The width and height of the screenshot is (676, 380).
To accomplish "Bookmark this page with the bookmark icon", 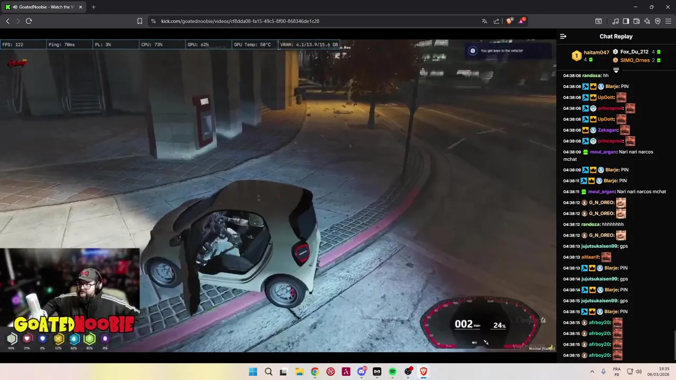I will click(x=139, y=21).
